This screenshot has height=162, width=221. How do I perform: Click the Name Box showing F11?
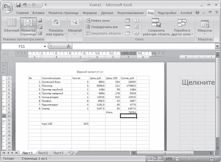[22, 46]
